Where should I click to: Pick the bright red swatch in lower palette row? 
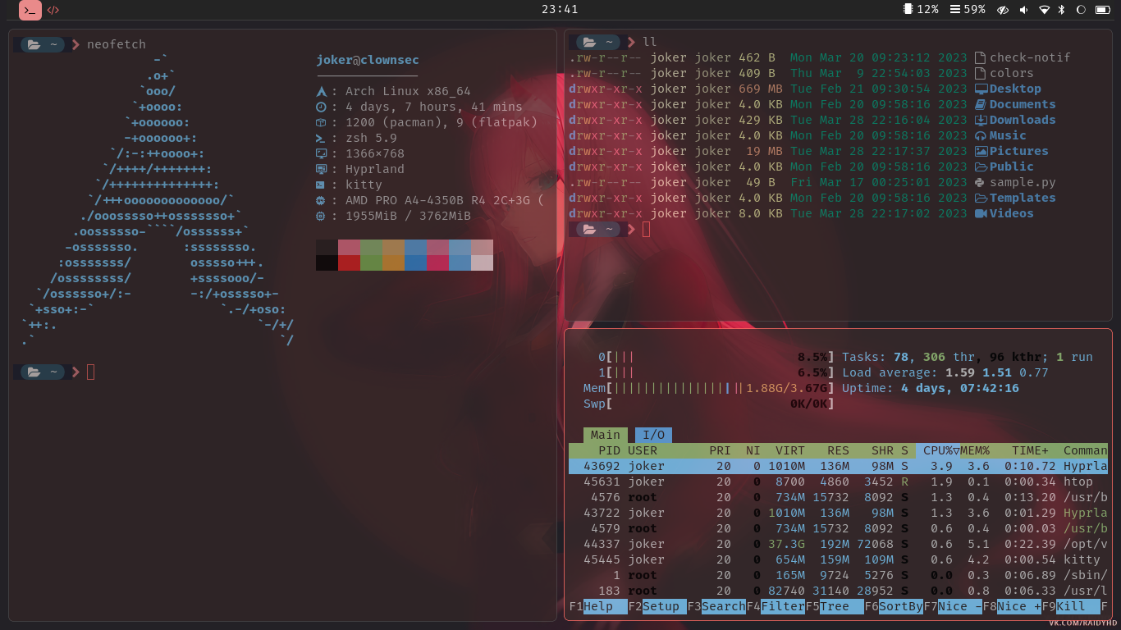pyautogui.click(x=350, y=262)
